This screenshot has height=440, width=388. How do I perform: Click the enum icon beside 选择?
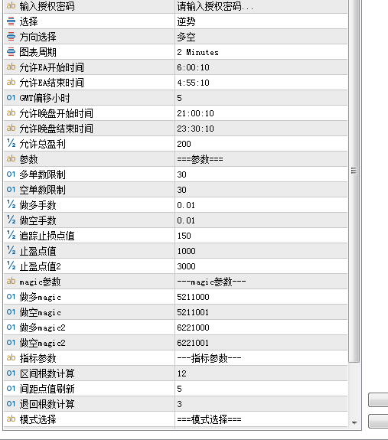point(11,21)
